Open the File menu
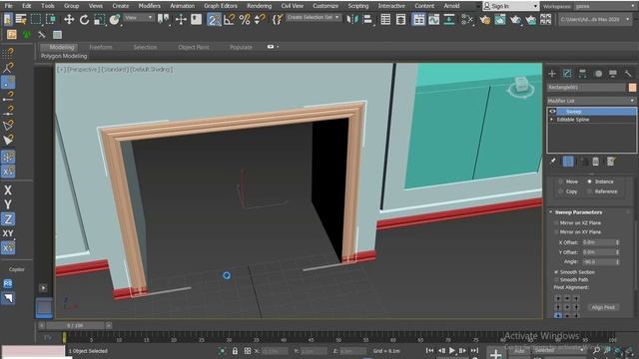This screenshot has height=359, width=639. [x=8, y=6]
